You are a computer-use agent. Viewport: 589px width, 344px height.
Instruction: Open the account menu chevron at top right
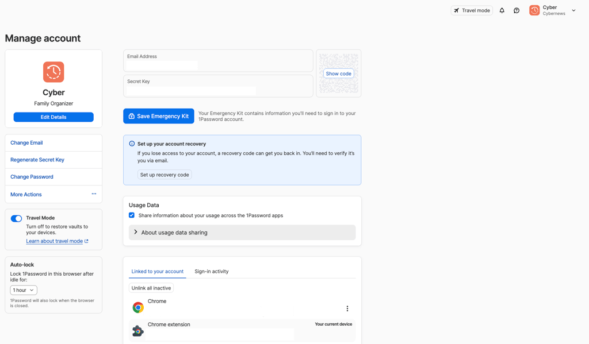pyautogui.click(x=573, y=10)
